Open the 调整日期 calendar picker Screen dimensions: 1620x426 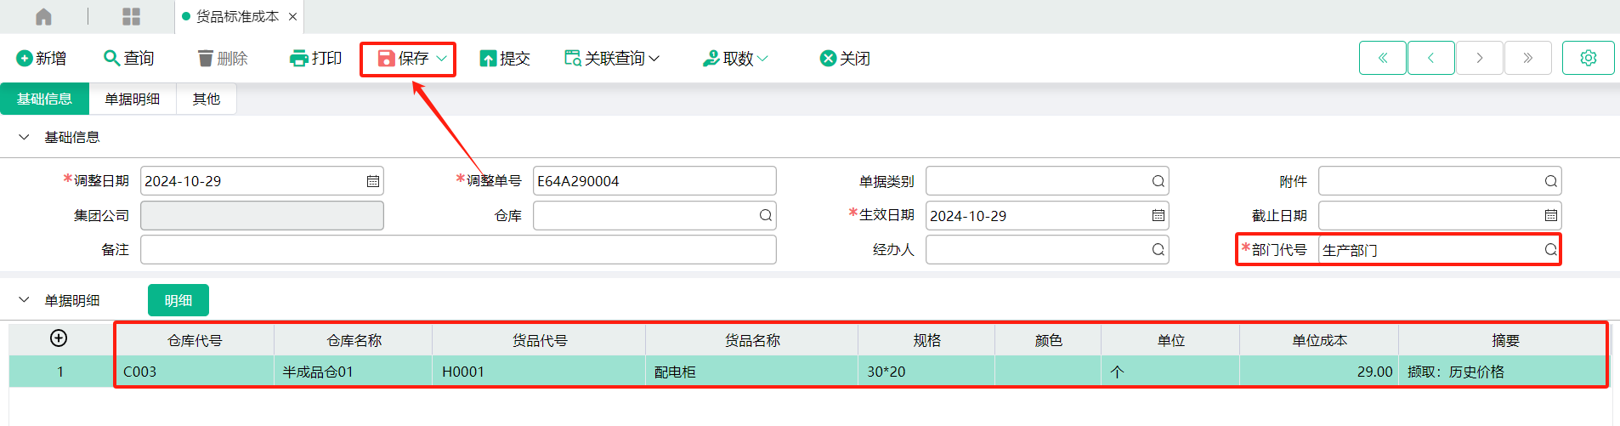[372, 181]
